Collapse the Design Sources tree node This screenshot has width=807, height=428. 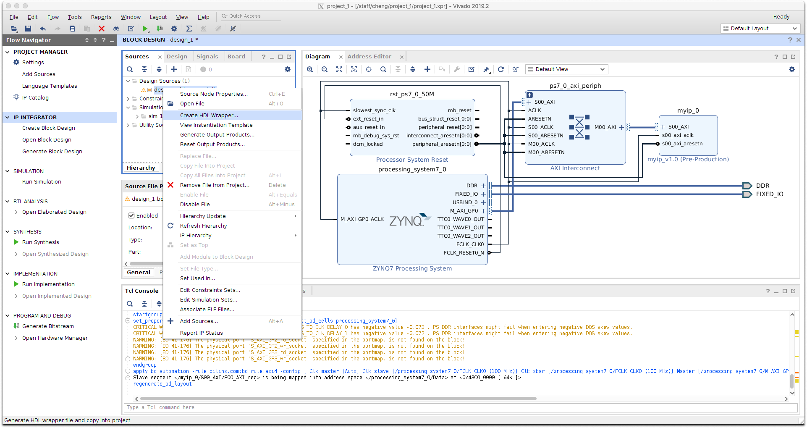128,81
